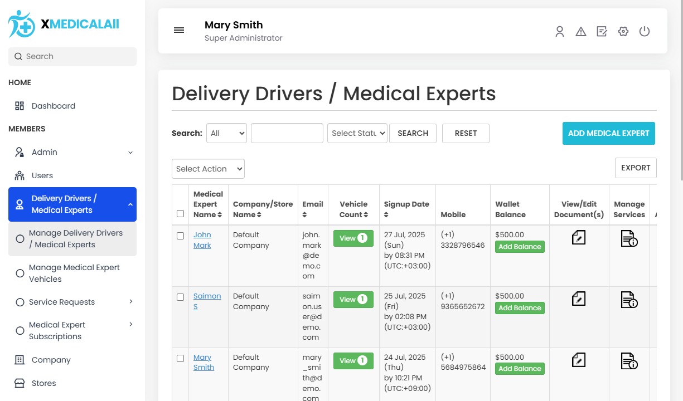This screenshot has height=401, width=683.
Task: Click the ADD MEDICAL EXPERT button
Action: click(608, 133)
